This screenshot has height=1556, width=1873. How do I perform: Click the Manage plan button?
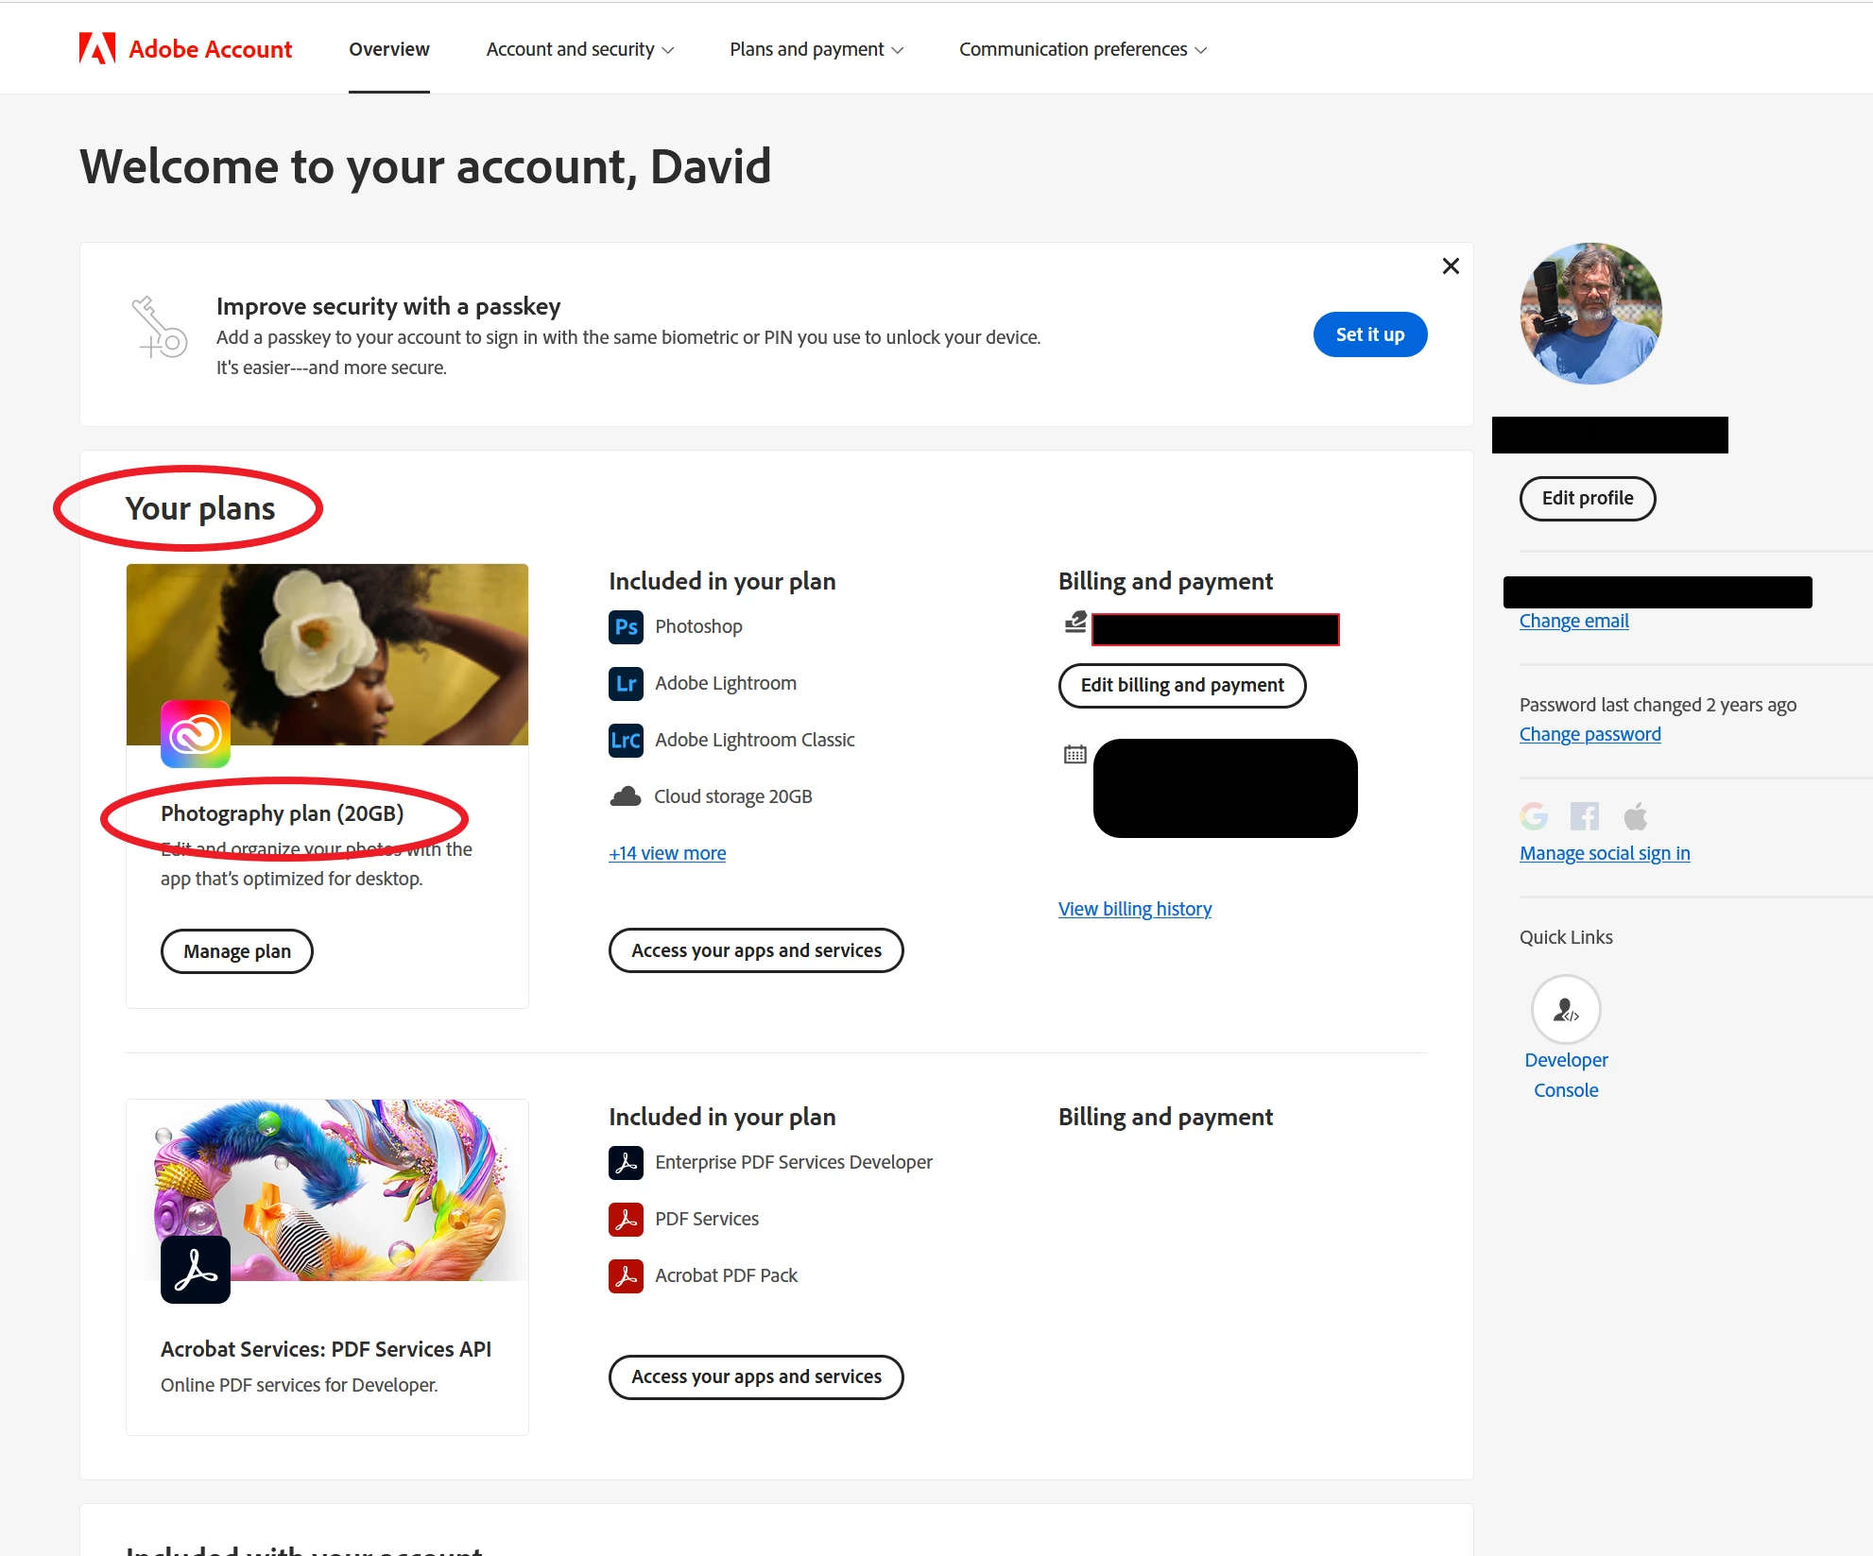[236, 951]
